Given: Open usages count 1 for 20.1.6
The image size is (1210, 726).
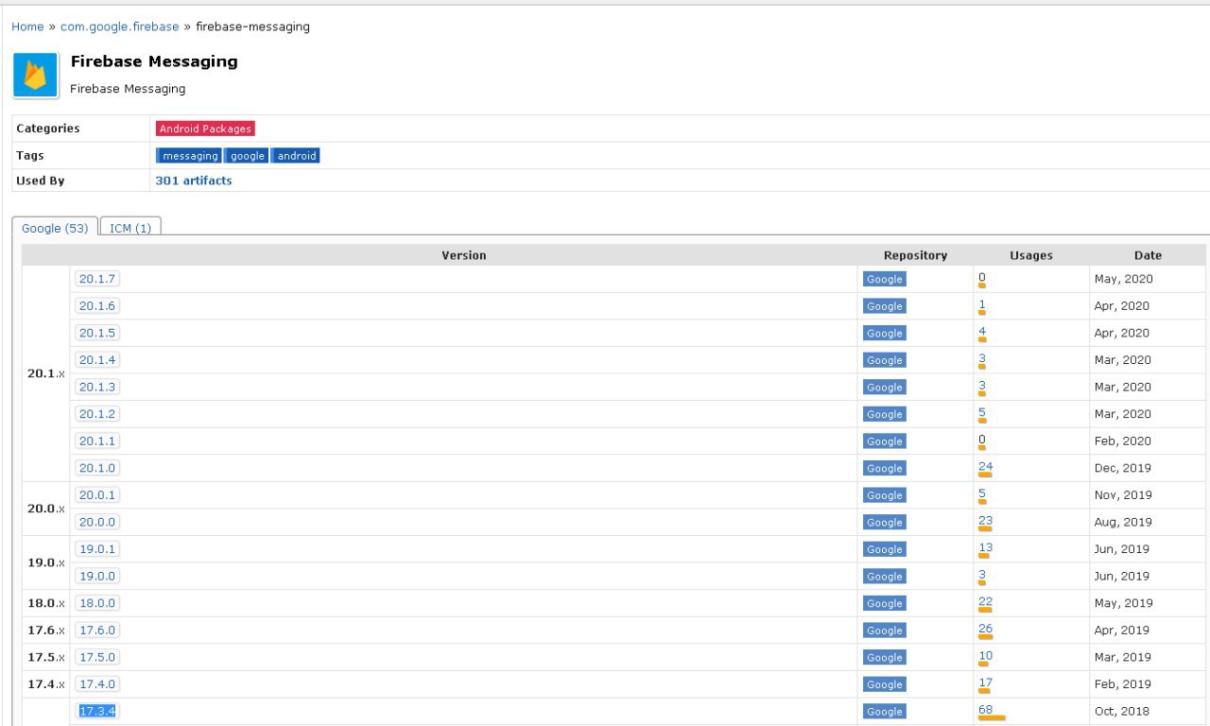Looking at the screenshot, I should pos(982,305).
